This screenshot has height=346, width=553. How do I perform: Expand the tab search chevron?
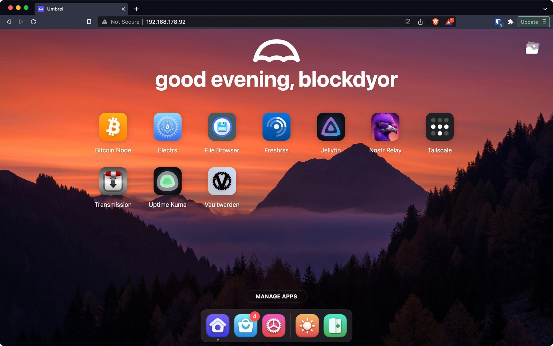pos(545,9)
